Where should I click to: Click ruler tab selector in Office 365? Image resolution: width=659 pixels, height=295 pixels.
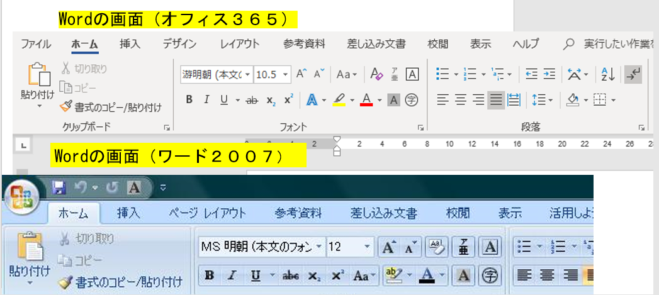click(23, 146)
